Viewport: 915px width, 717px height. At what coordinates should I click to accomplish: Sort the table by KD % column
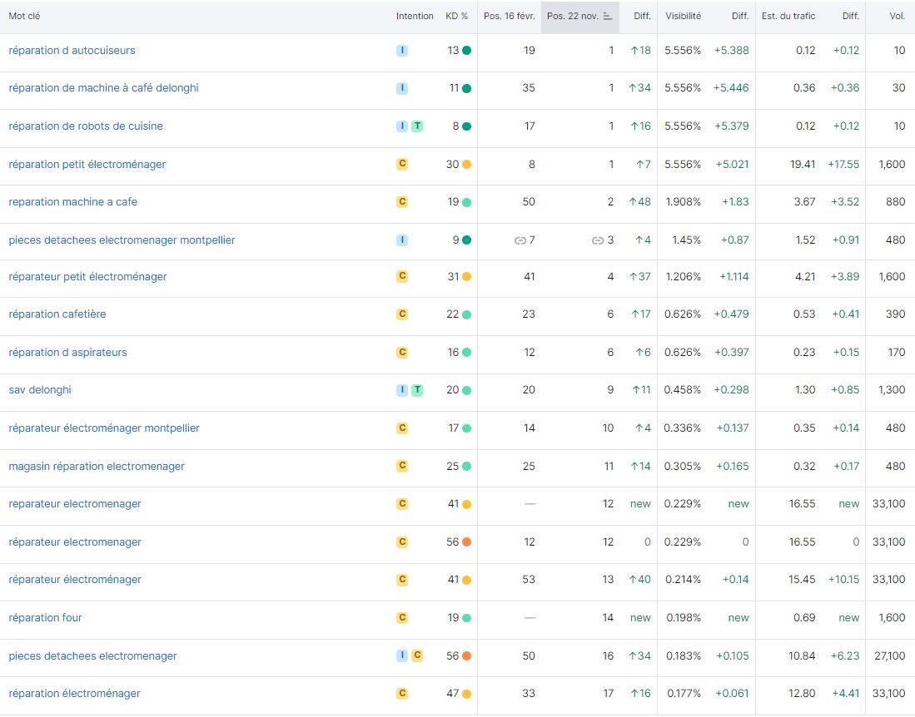coord(456,17)
